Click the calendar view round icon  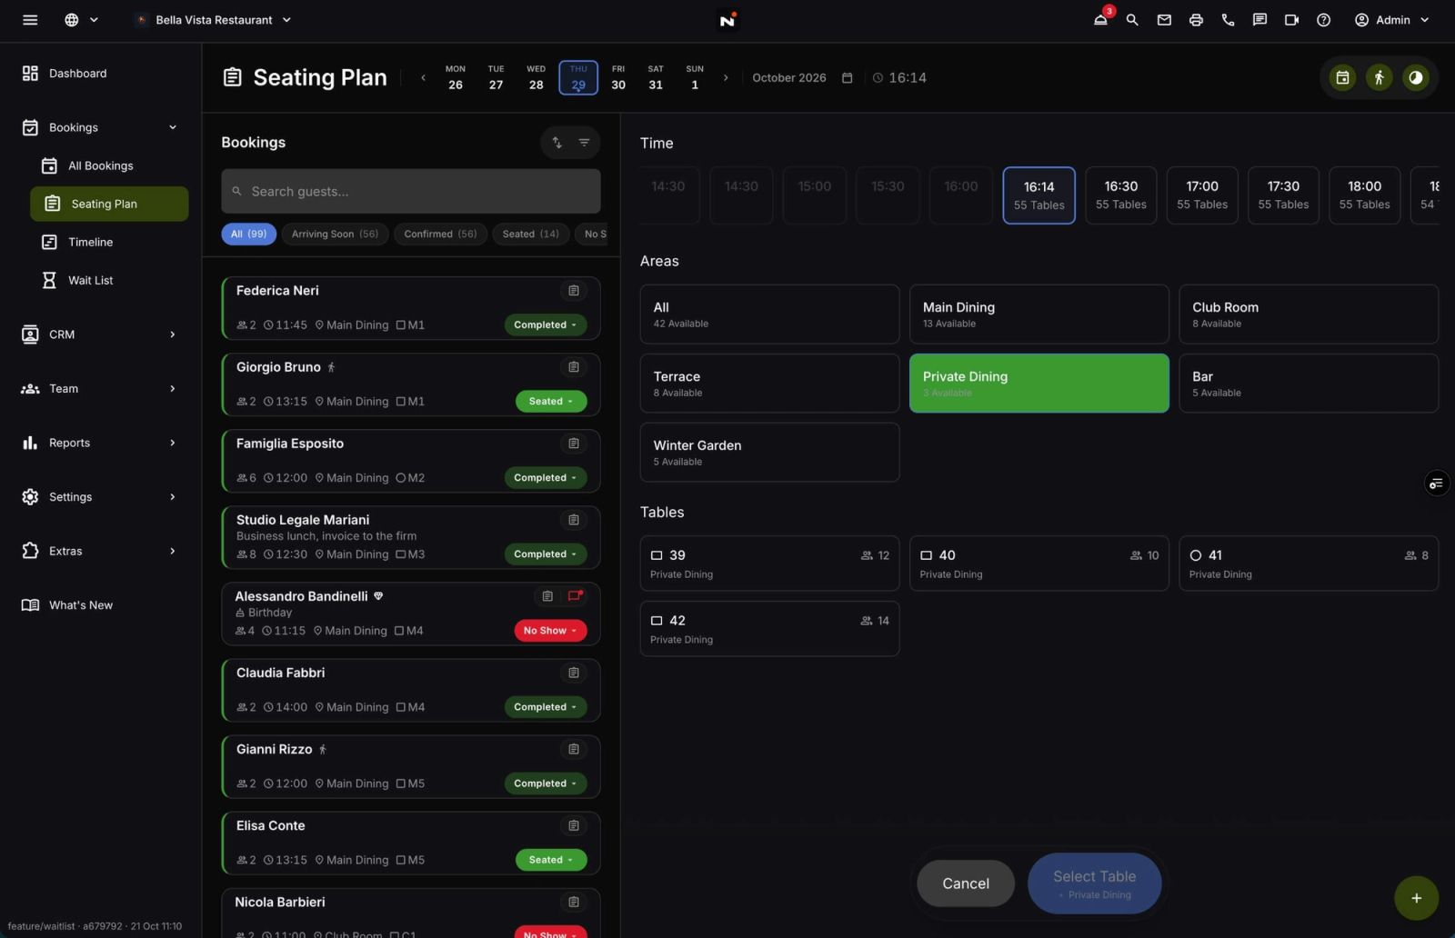(1342, 78)
